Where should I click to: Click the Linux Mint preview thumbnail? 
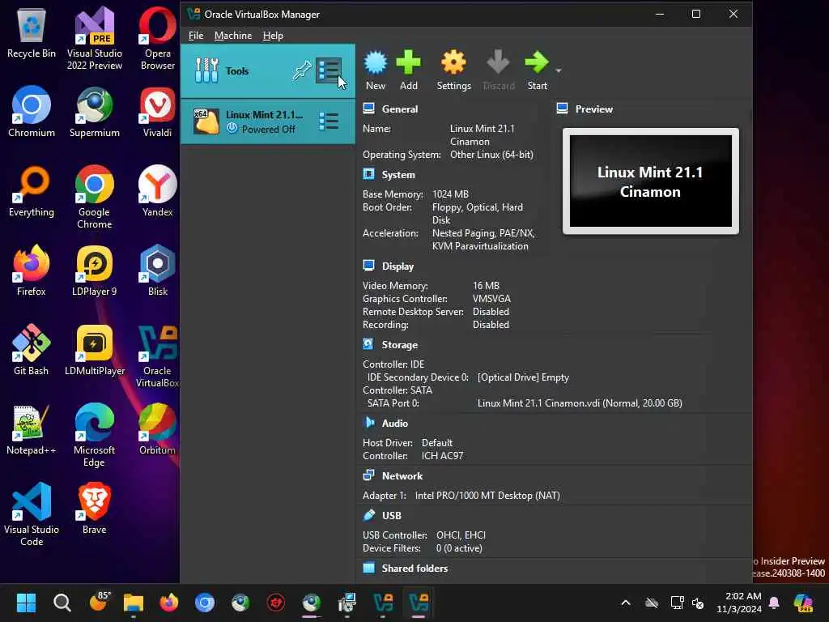(651, 181)
